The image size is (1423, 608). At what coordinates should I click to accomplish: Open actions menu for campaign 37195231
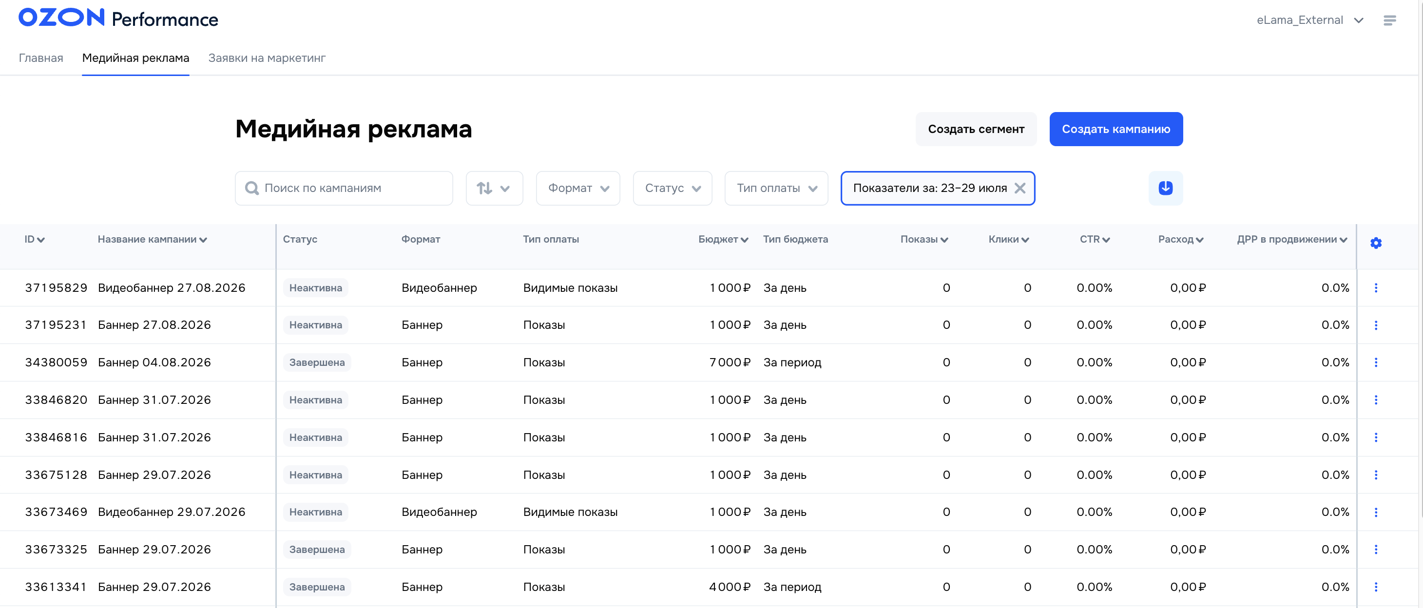coord(1376,325)
